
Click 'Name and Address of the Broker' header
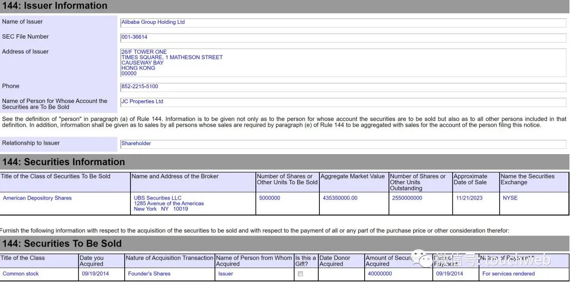pyautogui.click(x=193, y=182)
